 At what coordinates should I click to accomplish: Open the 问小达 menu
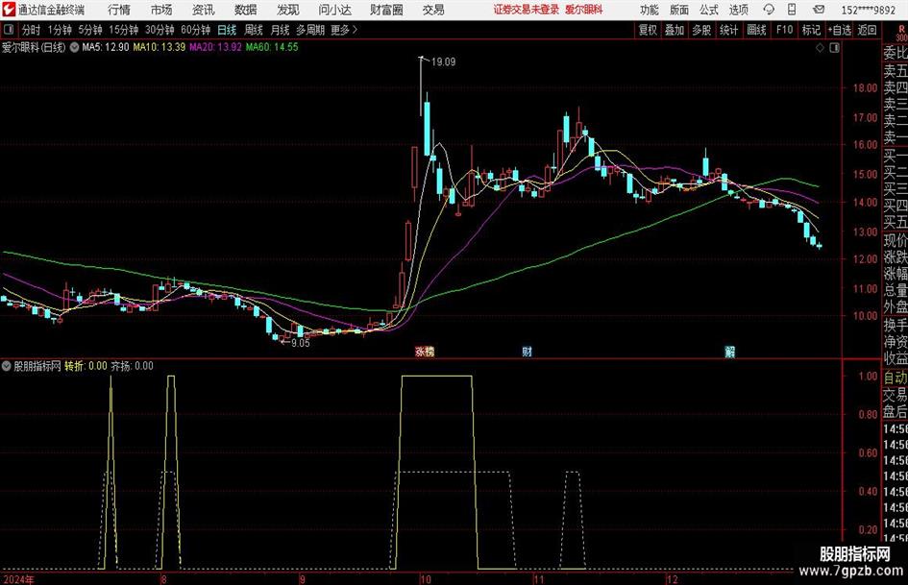pos(334,10)
